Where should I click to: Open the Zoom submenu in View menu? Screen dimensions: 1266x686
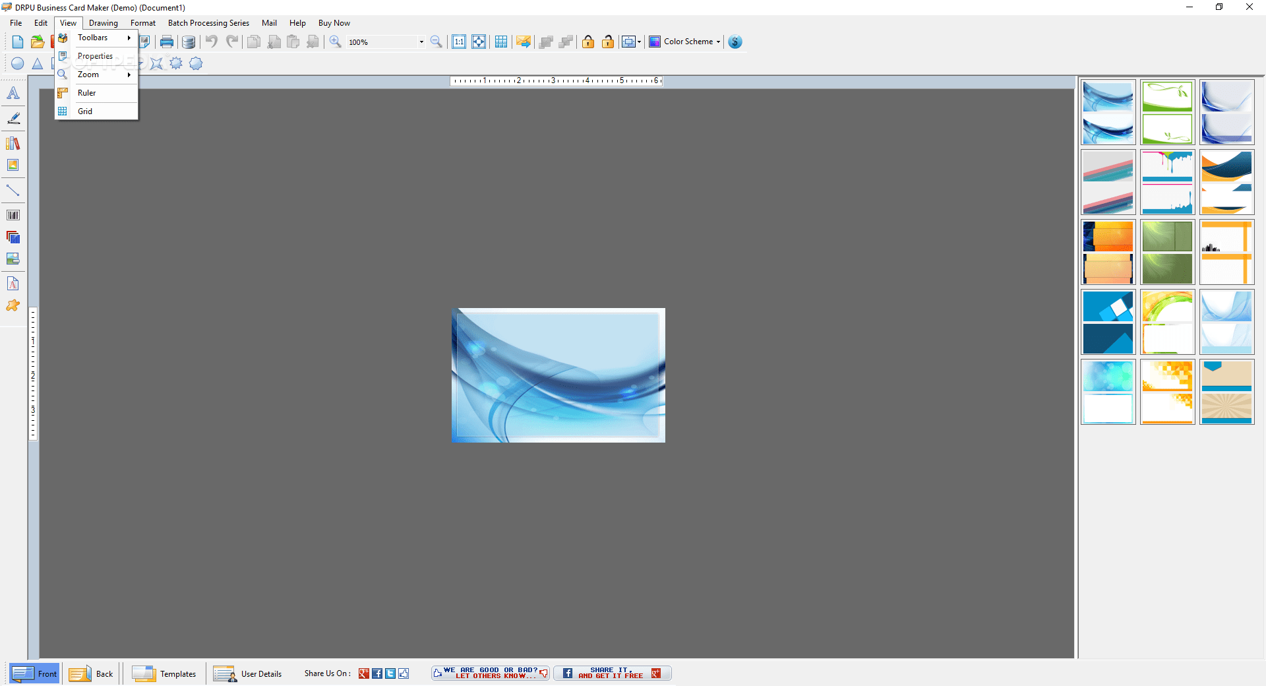click(x=90, y=74)
